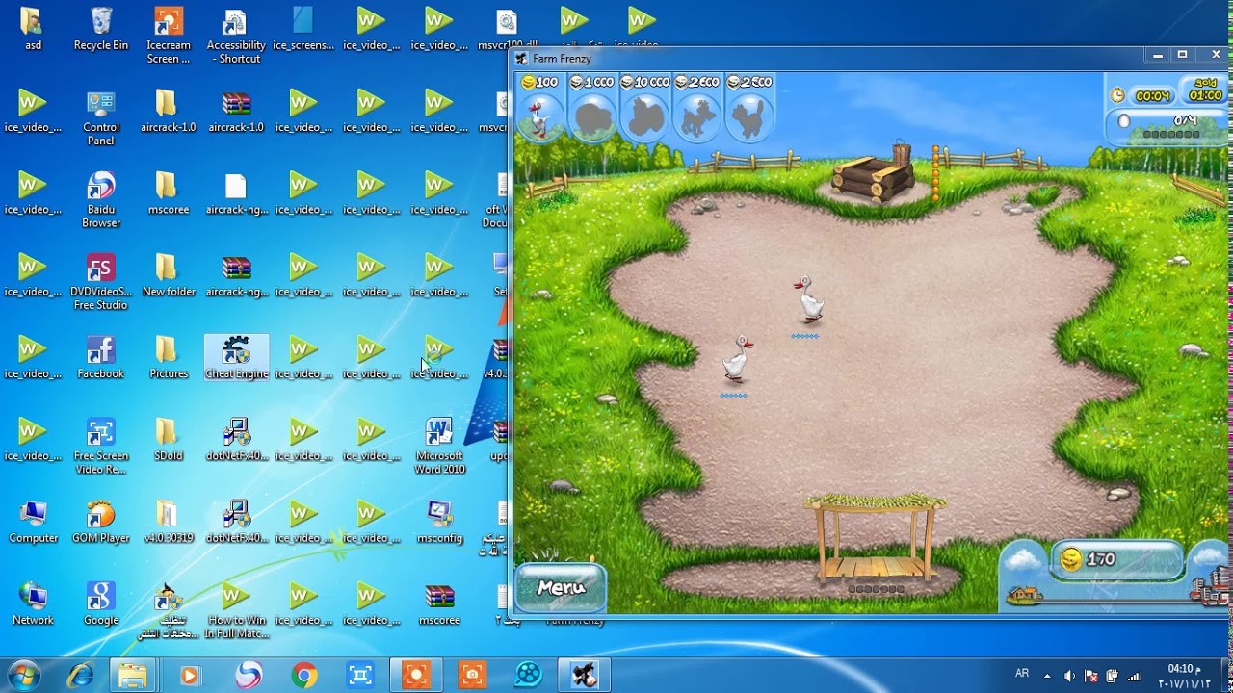This screenshot has width=1233, height=693.
Task: Open the msconfig desktop shortcut
Action: click(x=439, y=523)
